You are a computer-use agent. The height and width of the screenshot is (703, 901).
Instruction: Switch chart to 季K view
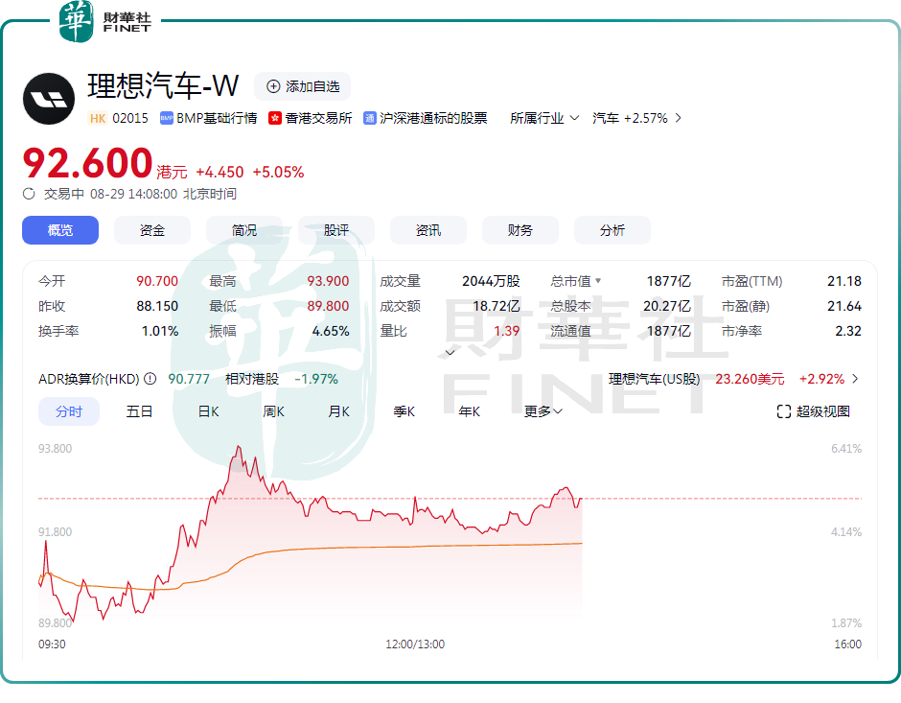[x=404, y=411]
